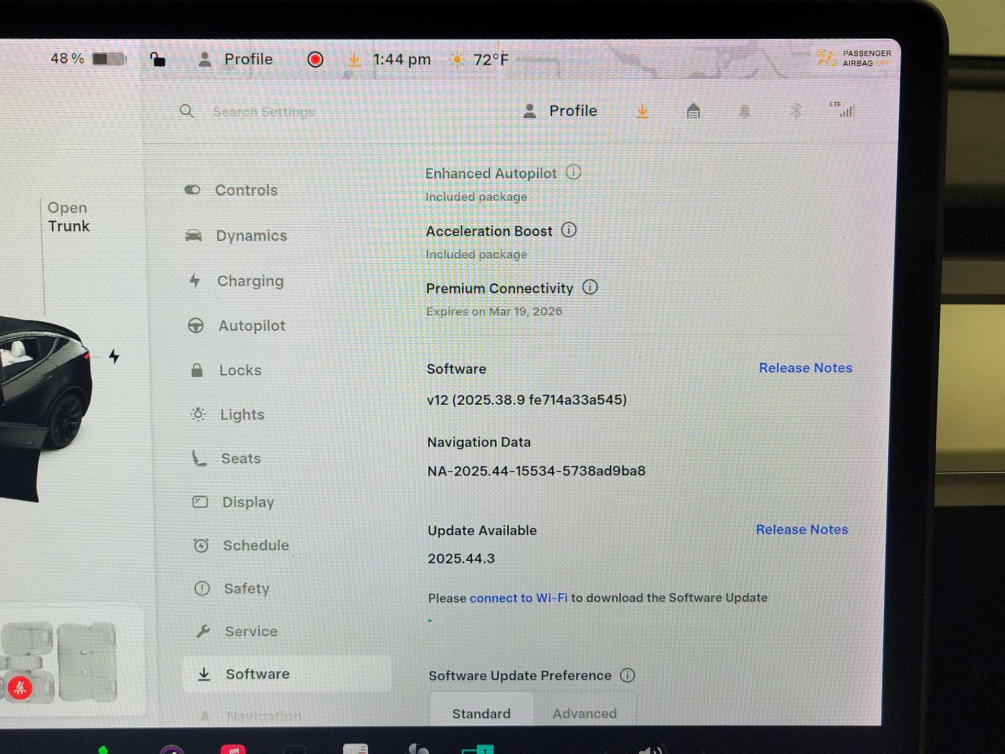The width and height of the screenshot is (1005, 754).
Task: Tap the notifications bell icon
Action: point(744,111)
